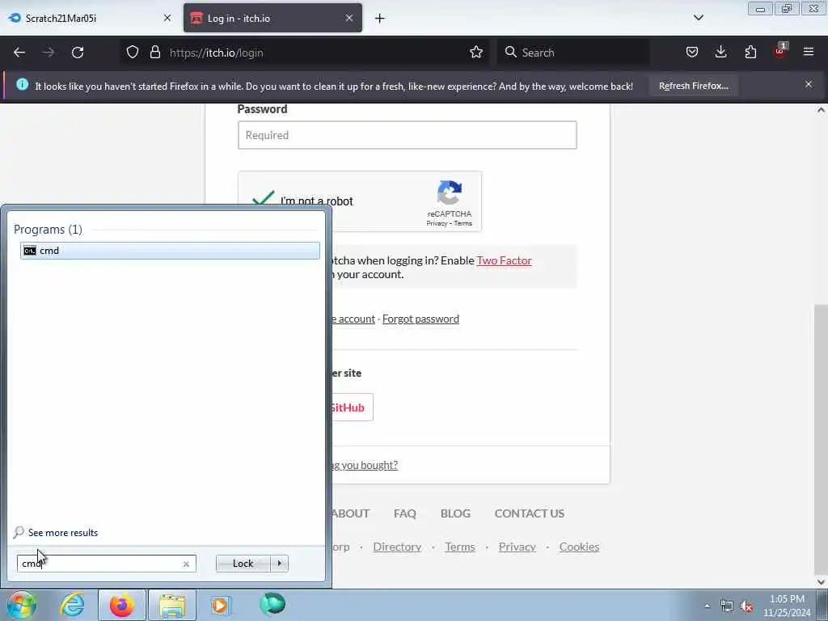Expand the shutdown options arrow beside Lock
The width and height of the screenshot is (828, 621).
[279, 564]
